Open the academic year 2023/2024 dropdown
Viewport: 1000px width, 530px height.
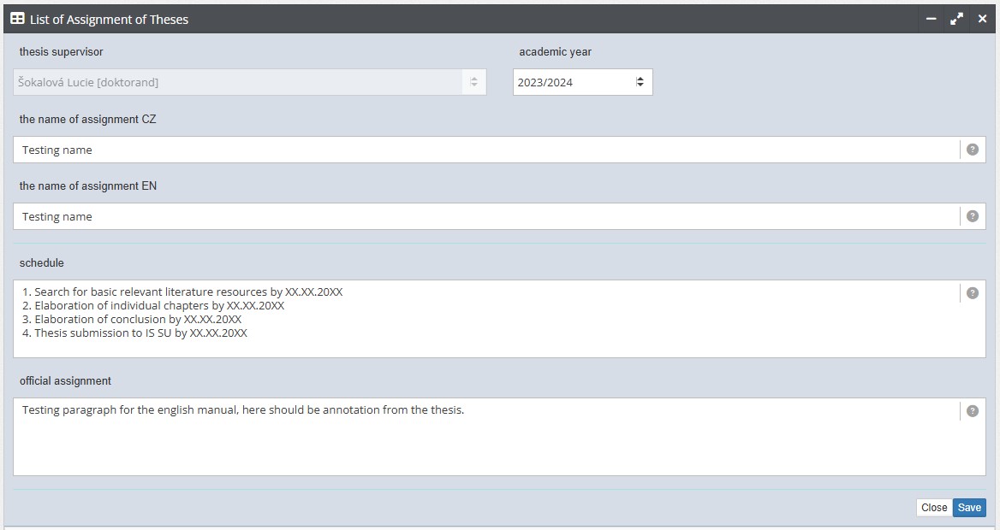point(582,82)
